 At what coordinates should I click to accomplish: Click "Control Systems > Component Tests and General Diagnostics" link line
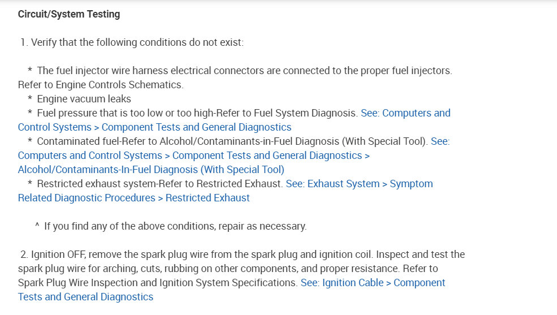click(155, 127)
